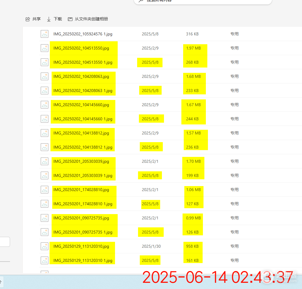Click the 1.97 MB size cell

193,48
